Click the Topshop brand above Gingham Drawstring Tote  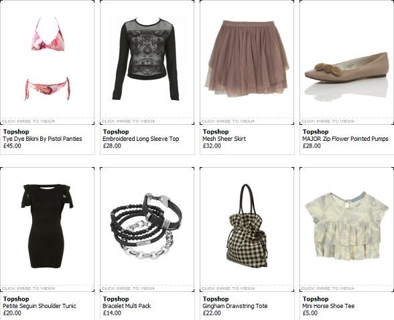coord(216,299)
